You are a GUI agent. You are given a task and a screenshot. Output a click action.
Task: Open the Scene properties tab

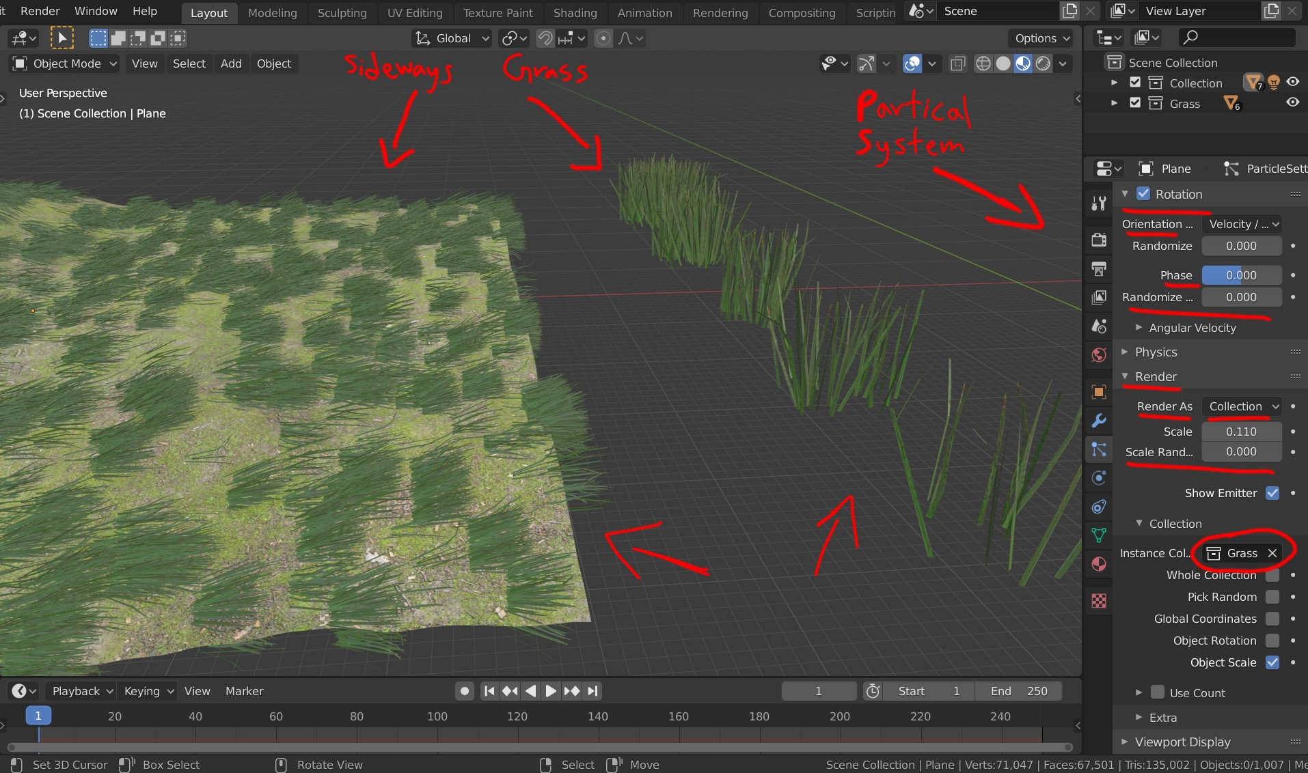pyautogui.click(x=1099, y=326)
